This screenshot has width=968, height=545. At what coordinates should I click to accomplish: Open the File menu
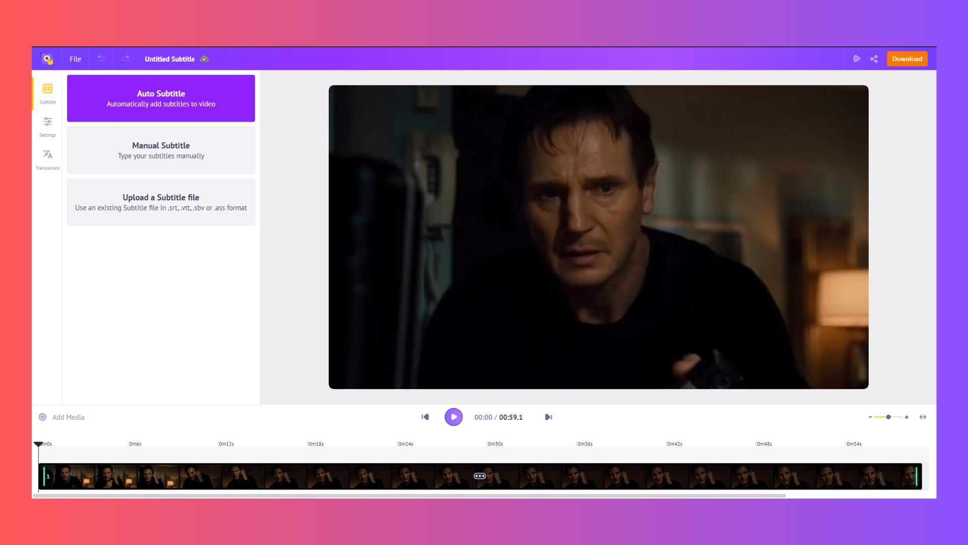pos(75,59)
